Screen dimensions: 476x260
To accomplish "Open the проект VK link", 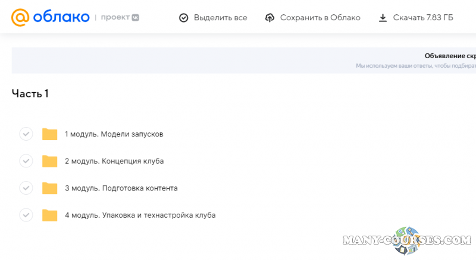I will coord(119,18).
